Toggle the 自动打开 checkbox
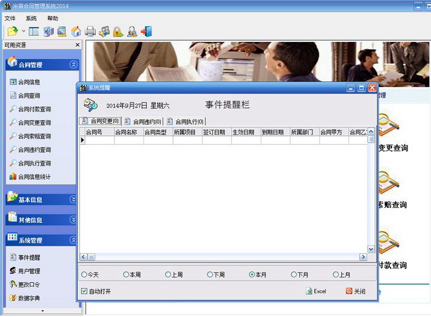Viewport: 431px width, 317px height. (x=84, y=291)
